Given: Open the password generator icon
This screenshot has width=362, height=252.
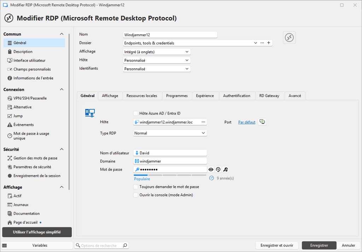Looking at the screenshot, I should pos(218,169).
